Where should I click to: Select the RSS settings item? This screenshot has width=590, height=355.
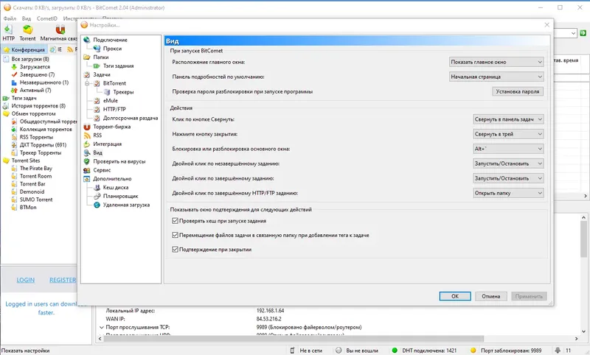97,136
